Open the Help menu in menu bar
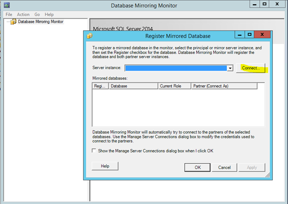 click(x=49, y=15)
